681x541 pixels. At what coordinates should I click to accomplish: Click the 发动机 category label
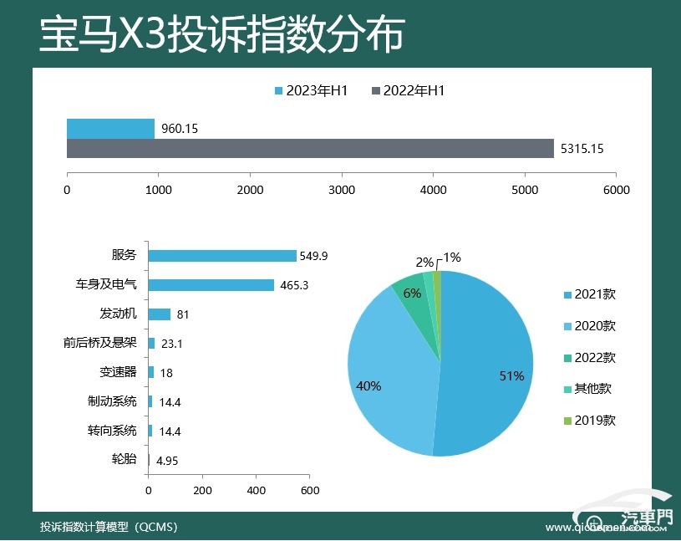tap(118, 314)
